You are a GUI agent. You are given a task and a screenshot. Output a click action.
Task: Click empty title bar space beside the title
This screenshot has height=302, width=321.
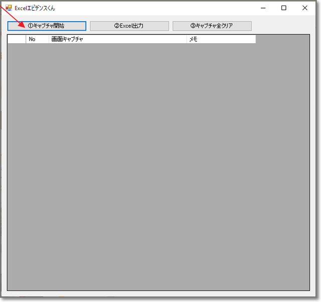150,8
